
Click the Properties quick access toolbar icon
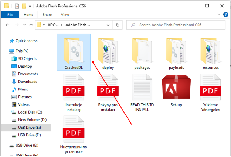[x=17, y=6]
